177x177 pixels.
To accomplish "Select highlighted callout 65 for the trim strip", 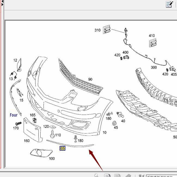I will click(x=62, y=148).
